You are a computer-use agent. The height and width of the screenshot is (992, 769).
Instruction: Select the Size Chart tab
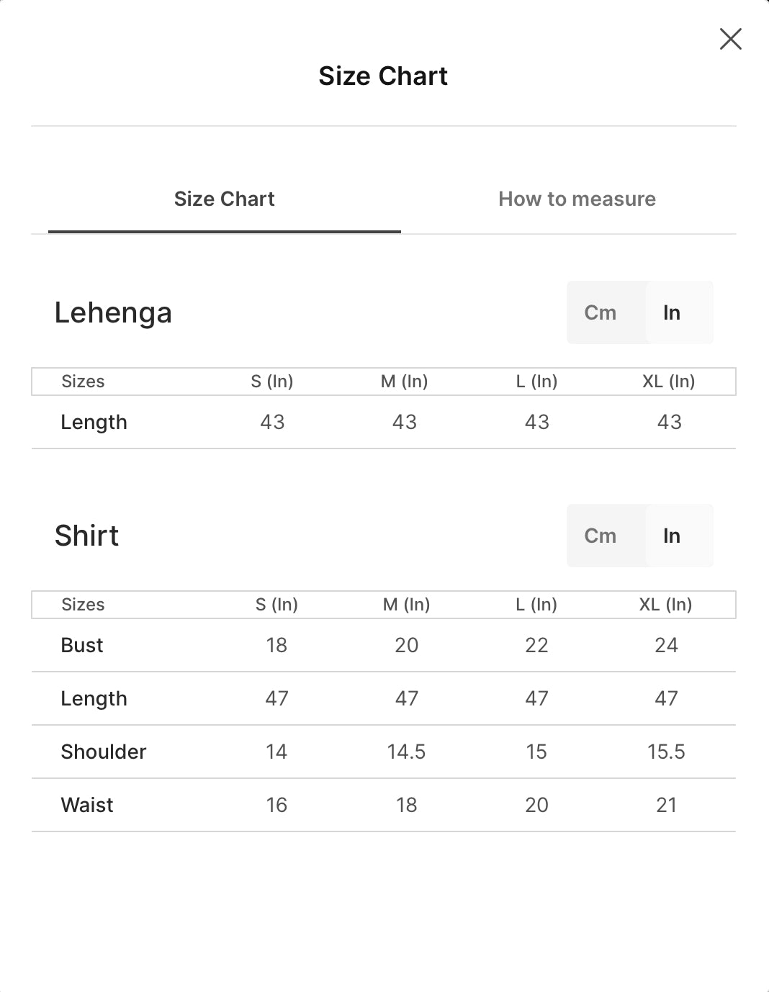click(225, 199)
